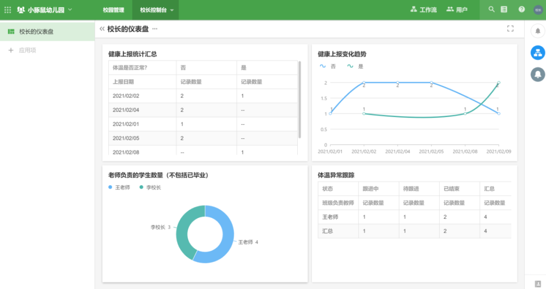Add a new 应用项
Image resolution: width=546 pixels, height=289 pixels.
pyautogui.click(x=22, y=50)
